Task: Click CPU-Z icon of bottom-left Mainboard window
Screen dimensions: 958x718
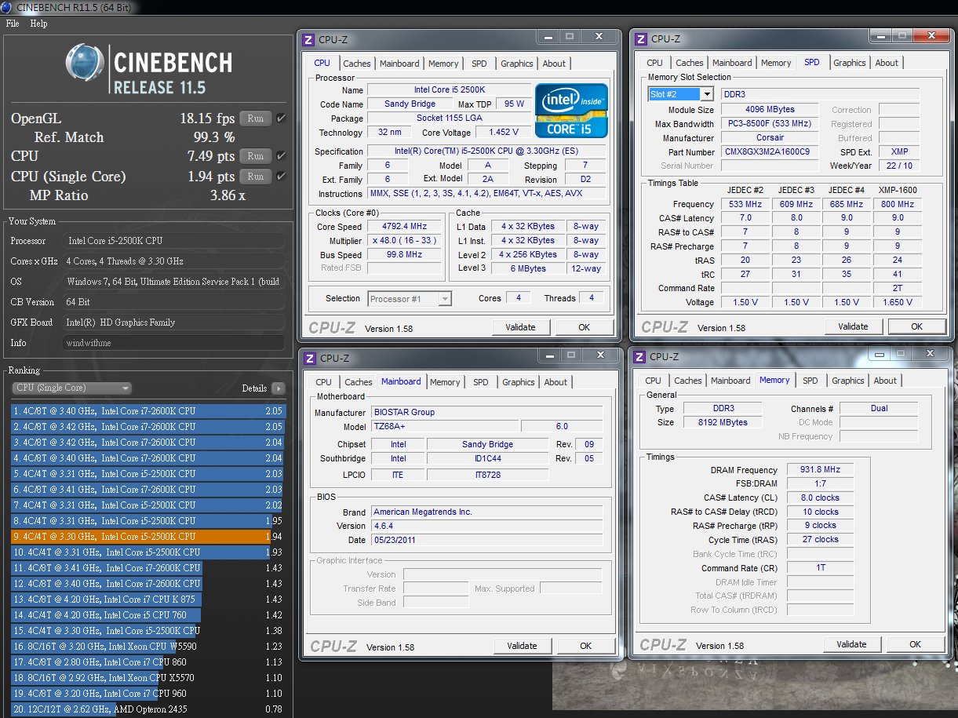Action: coord(310,359)
